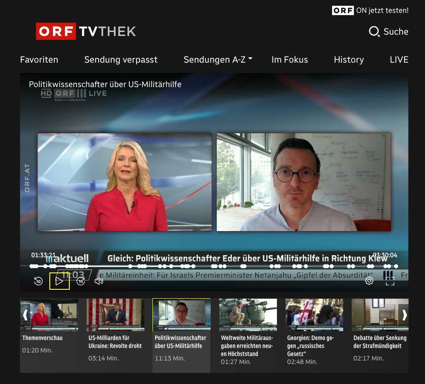425x384 pixels.
Task: Click the carousel title "Politikwissenschafter über US-Militärhilfe"
Action: coord(180,342)
